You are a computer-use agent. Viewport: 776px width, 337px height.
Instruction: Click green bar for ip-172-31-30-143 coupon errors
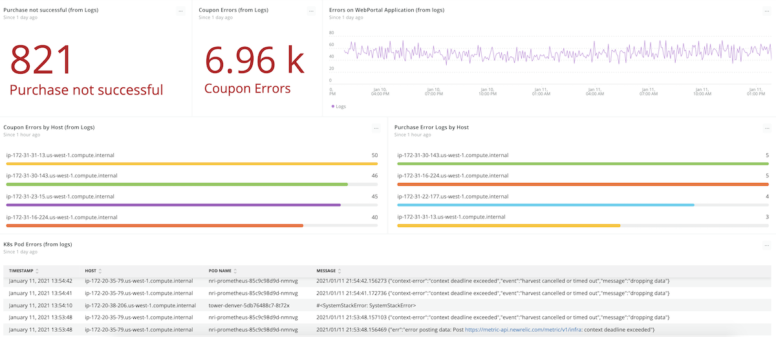[177, 184]
